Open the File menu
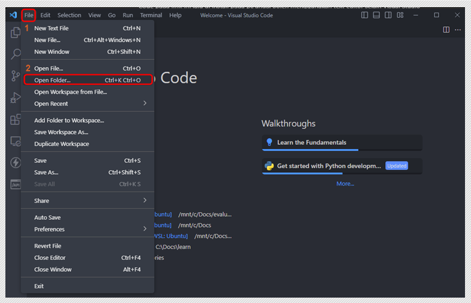The height and width of the screenshot is (303, 471). click(29, 15)
